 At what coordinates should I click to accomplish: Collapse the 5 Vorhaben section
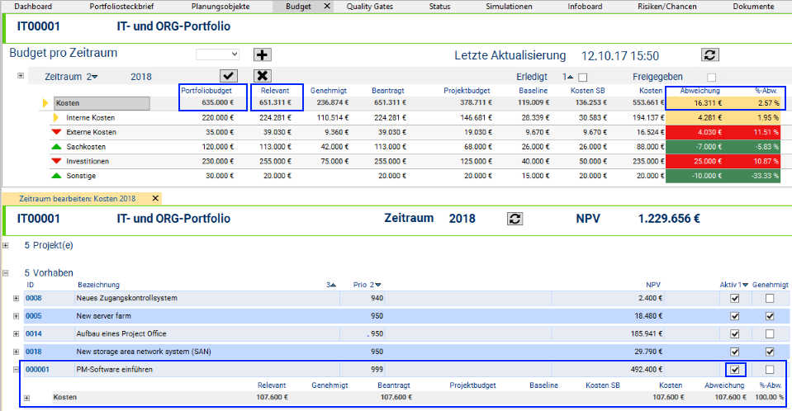tap(6, 272)
